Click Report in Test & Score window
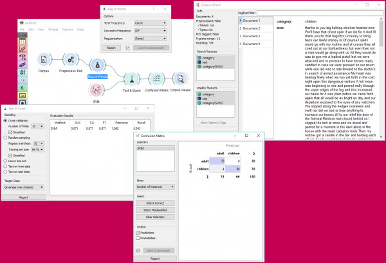Image resolution: width=386 pixels, height=263 pixels. click(x=24, y=197)
